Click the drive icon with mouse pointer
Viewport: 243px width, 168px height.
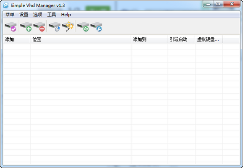55,26
